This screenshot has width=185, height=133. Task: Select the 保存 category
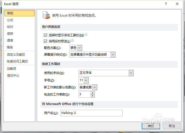(x=10, y=34)
